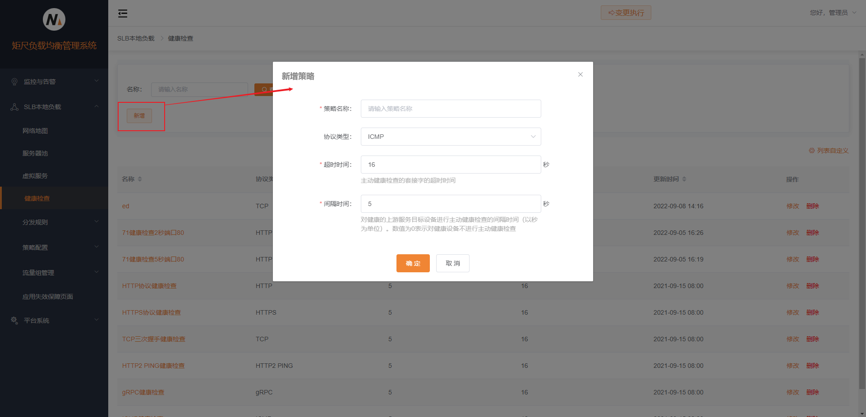This screenshot has width=866, height=417.
Task: Click the 取消 button in dialog
Action: [x=452, y=263]
